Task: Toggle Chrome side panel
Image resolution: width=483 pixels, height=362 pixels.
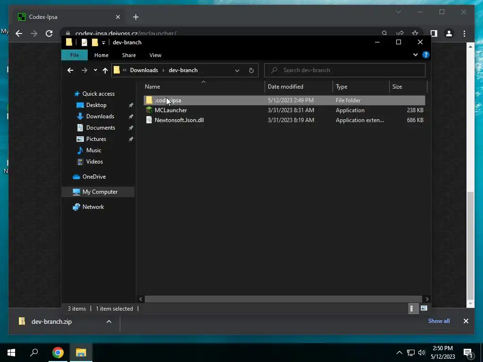Action: 434,33
